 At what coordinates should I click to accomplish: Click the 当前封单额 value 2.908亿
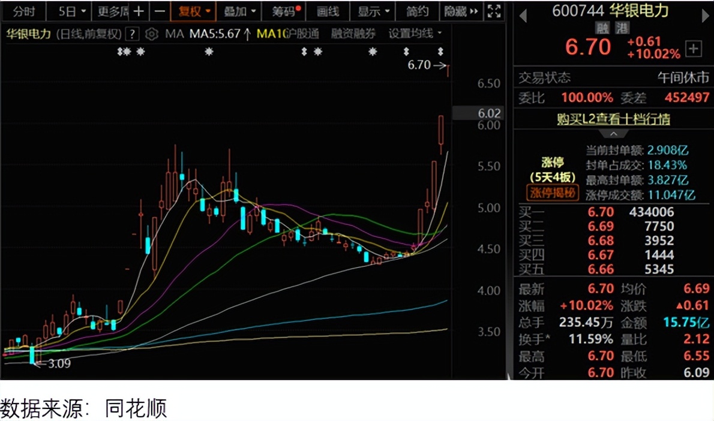668,150
